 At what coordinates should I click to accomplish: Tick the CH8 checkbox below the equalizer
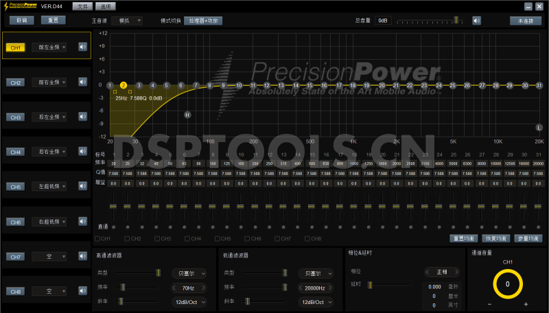(x=308, y=239)
